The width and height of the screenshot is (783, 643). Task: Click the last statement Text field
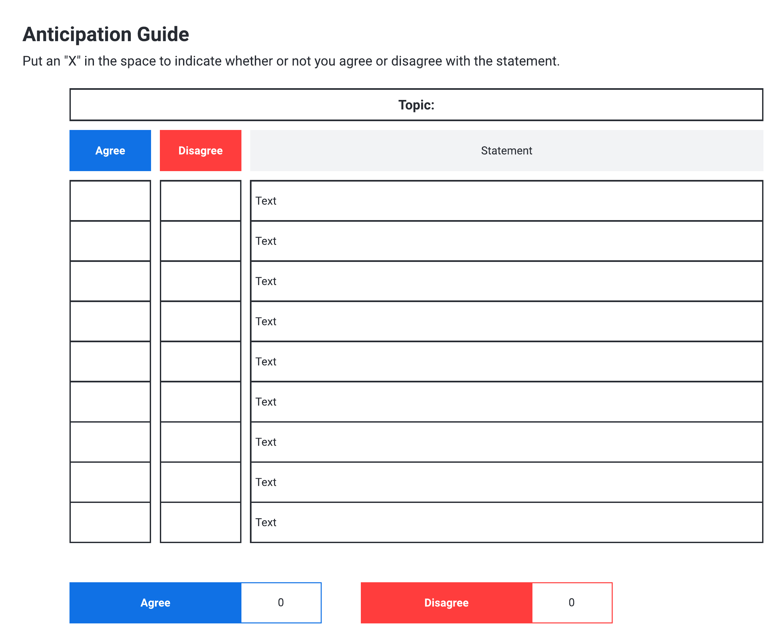coord(506,522)
